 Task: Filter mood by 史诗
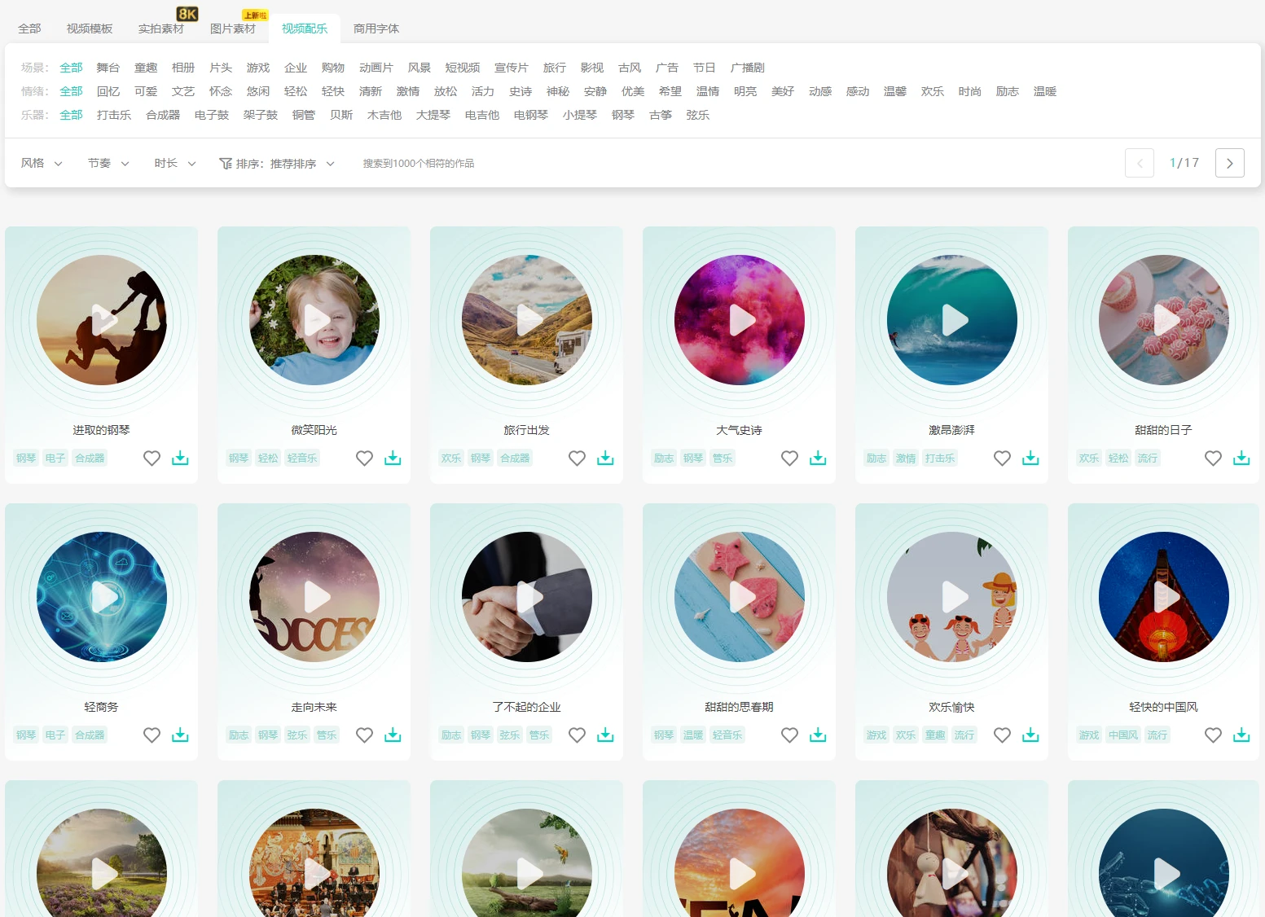point(520,91)
